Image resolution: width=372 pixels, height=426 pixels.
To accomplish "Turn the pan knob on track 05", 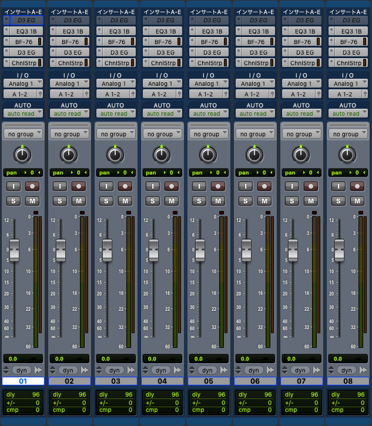I will (x=208, y=155).
